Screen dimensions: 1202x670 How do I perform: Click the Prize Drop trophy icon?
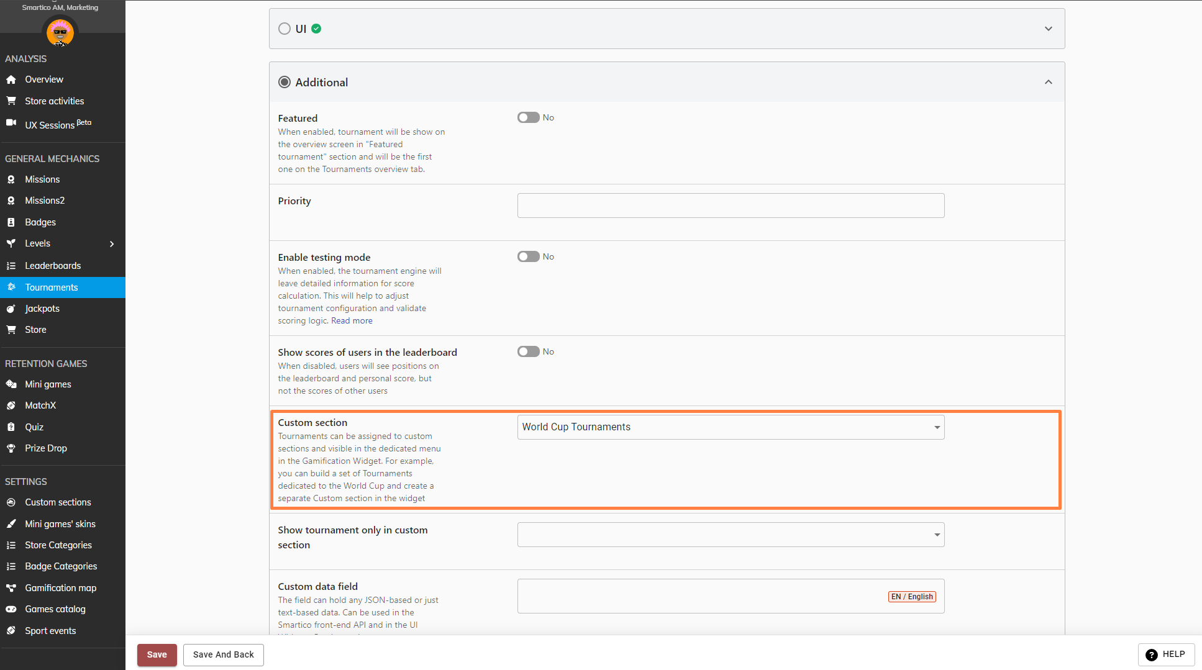(x=11, y=448)
